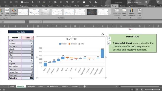Open the Data column filter dropdown
162x91 pixels.
click(32, 38)
